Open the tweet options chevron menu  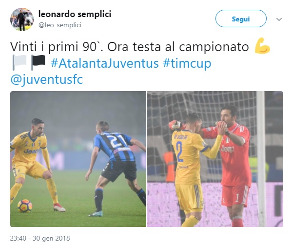coord(279,19)
